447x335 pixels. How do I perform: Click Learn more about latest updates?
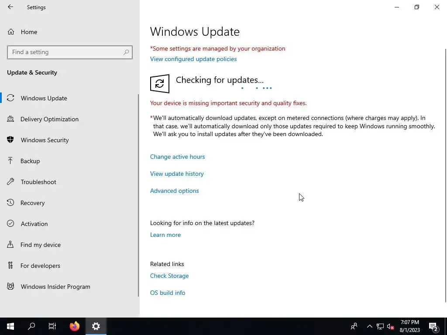(165, 235)
